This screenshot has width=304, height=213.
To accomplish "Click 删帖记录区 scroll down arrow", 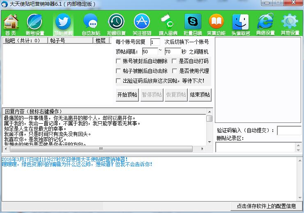I will [x=298, y=150].
